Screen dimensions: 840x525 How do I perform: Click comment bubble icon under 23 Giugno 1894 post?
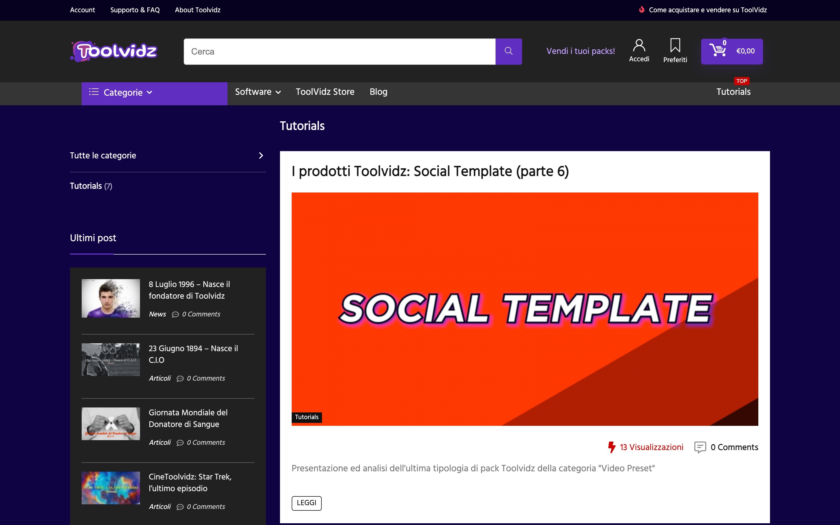tap(180, 379)
